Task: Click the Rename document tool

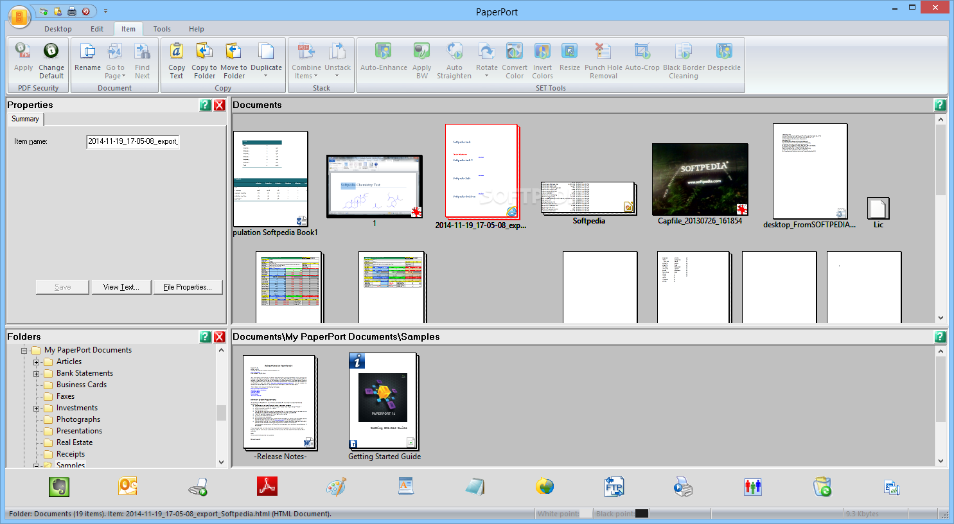Action: pos(87,57)
